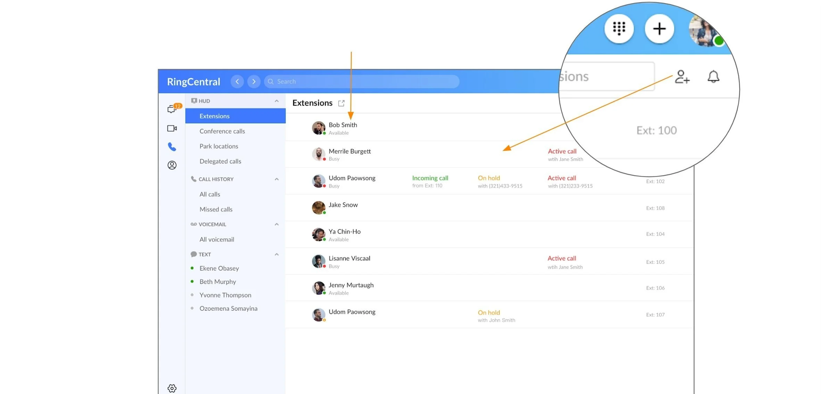Collapse the Text section chevron
Screen dimensions: 821x394
276,254
